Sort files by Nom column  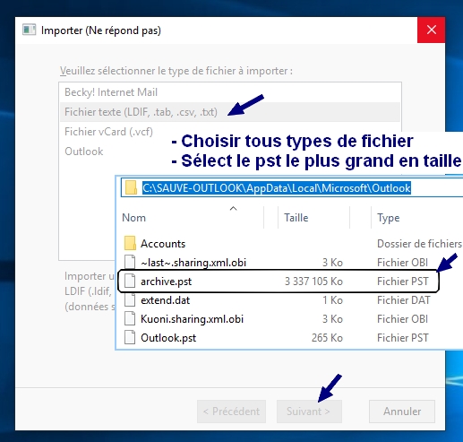tap(133, 218)
